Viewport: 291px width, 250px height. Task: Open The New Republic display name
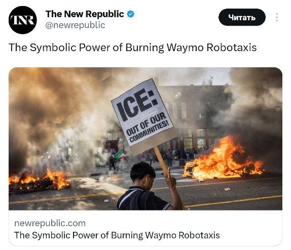(85, 14)
